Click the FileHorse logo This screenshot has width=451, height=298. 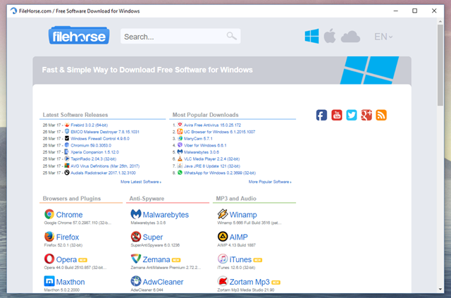pos(79,36)
